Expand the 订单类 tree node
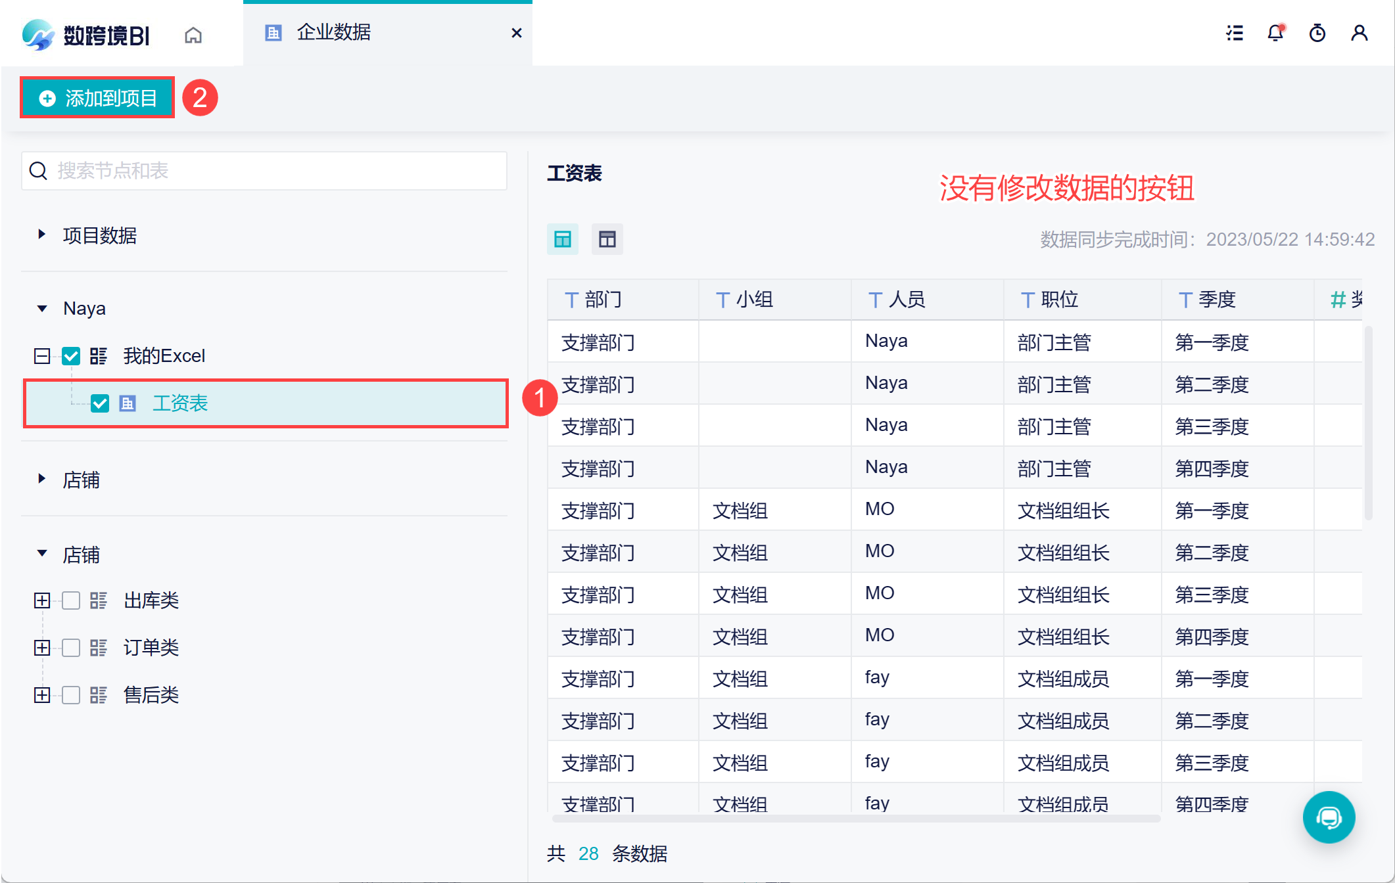The width and height of the screenshot is (1395, 883). [x=42, y=648]
